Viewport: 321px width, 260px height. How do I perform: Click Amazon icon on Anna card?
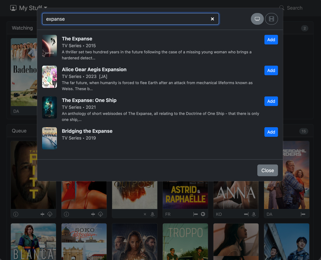click(254, 214)
